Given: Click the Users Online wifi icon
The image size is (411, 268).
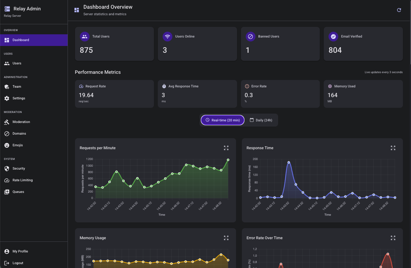Looking at the screenshot, I should point(168,37).
